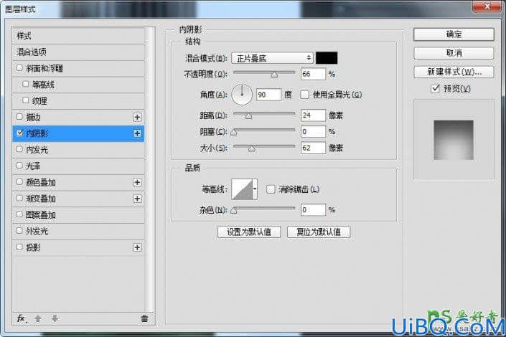The width and height of the screenshot is (506, 337).
Task: Enable the 图案叠加 checkbox
Action: 19,214
